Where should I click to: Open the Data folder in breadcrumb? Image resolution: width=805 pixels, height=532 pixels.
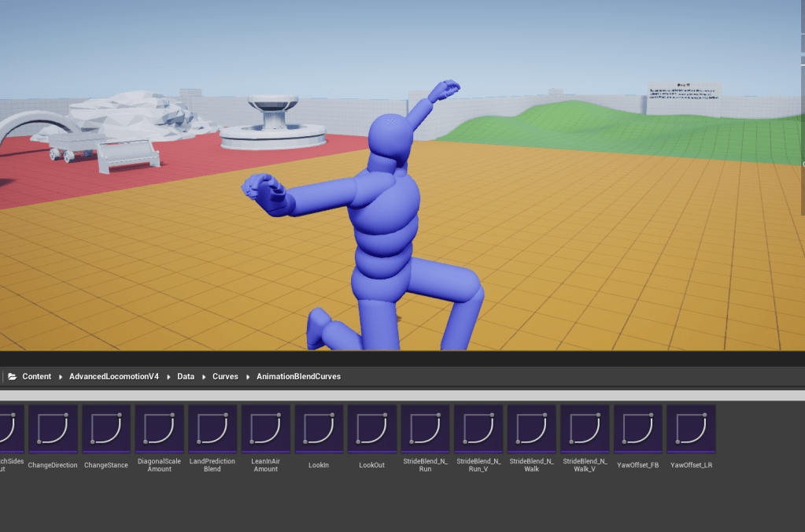pos(186,377)
